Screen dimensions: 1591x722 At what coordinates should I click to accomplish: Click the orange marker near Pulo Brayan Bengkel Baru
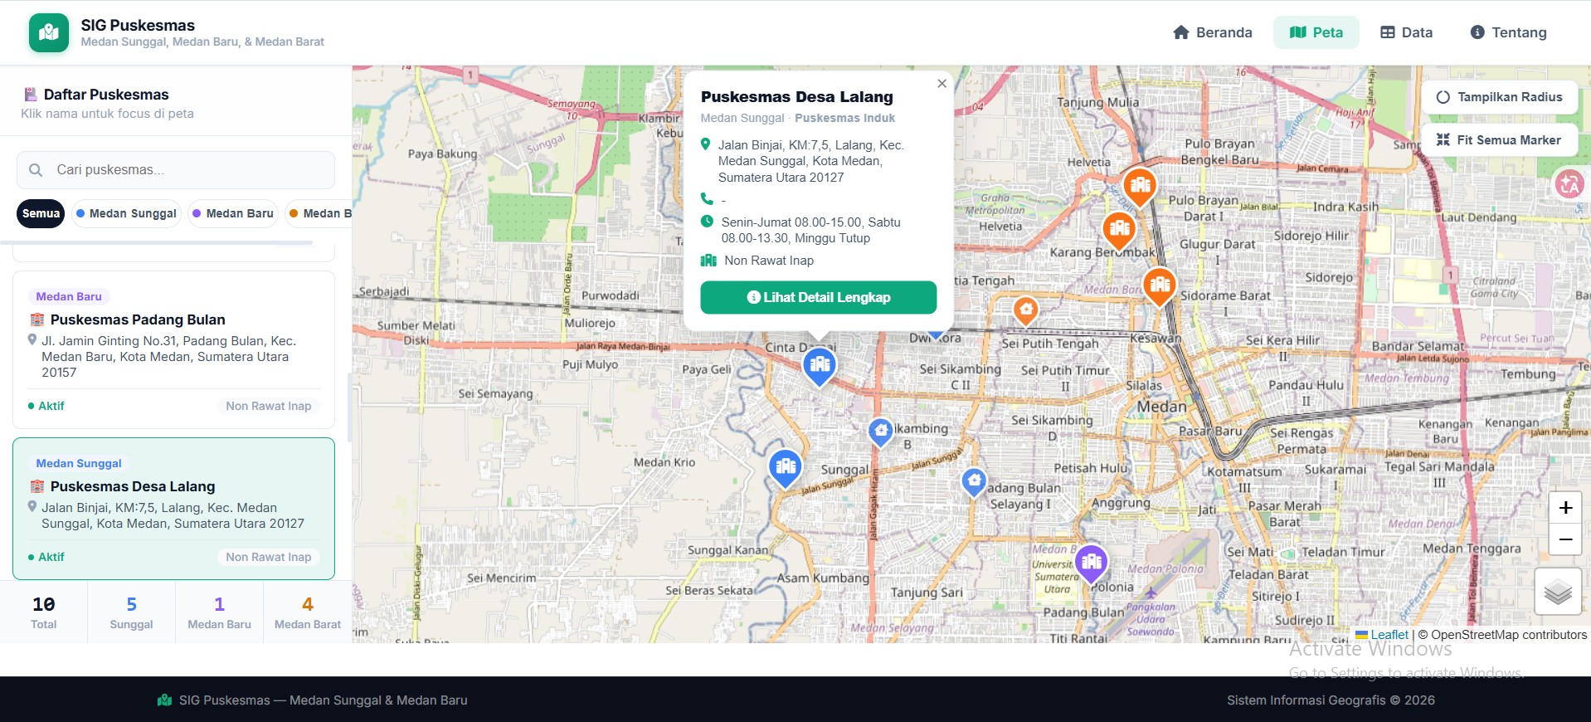click(x=1140, y=186)
